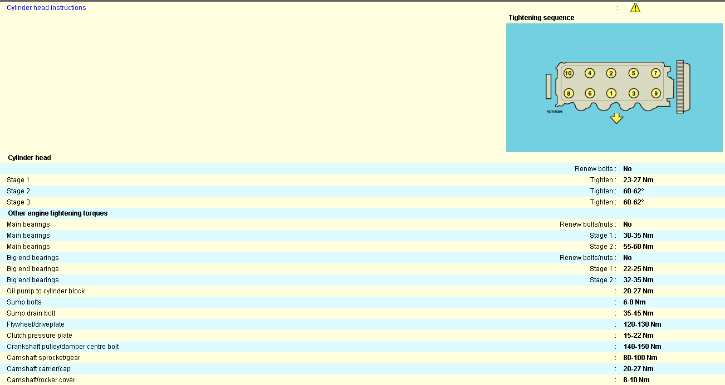
Task: Click the 140-150 Nm crankshaft pulley value
Action: tap(642, 347)
